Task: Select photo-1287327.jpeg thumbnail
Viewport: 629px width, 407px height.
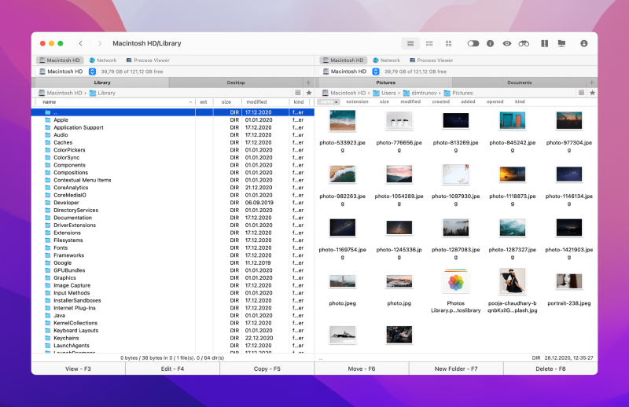Action: [513, 227]
